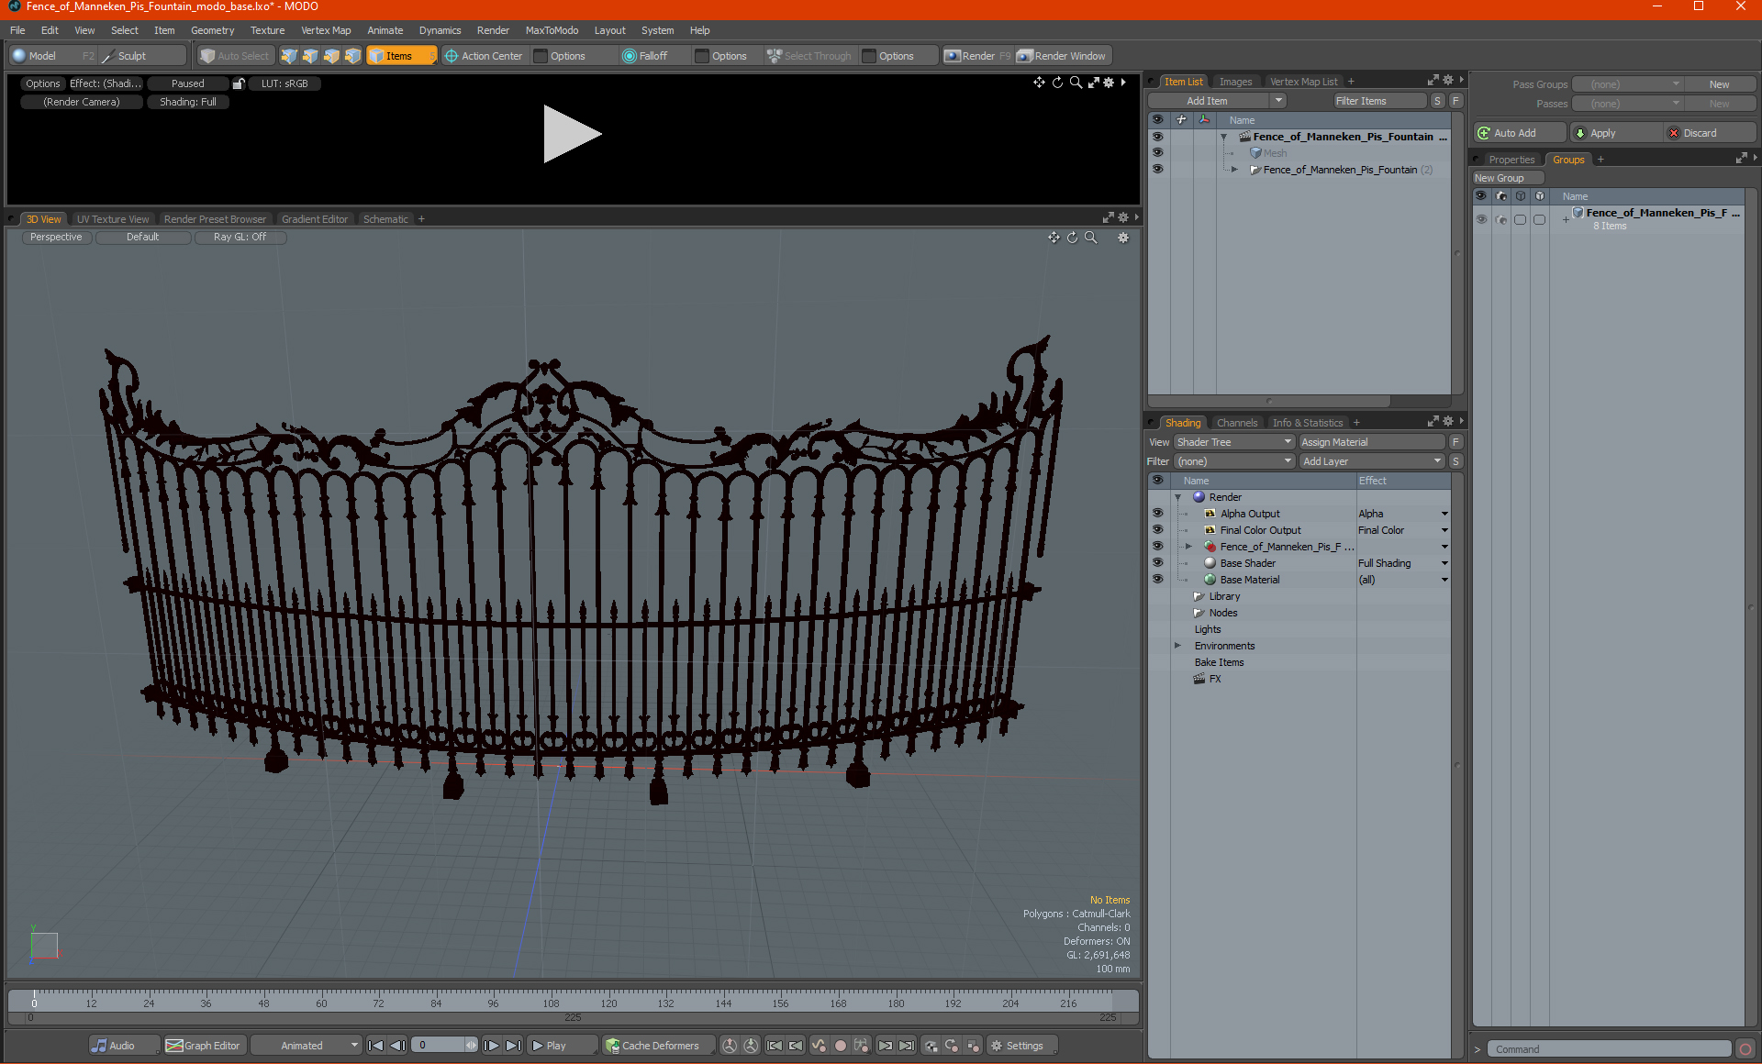Viewport: 1762px width, 1064px height.
Task: Open the Texture menu
Action: click(267, 30)
